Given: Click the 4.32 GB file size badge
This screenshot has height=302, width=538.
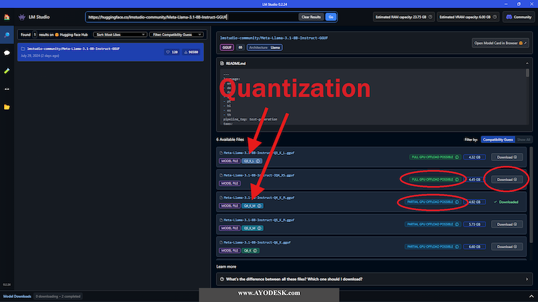Looking at the screenshot, I should point(475,157).
